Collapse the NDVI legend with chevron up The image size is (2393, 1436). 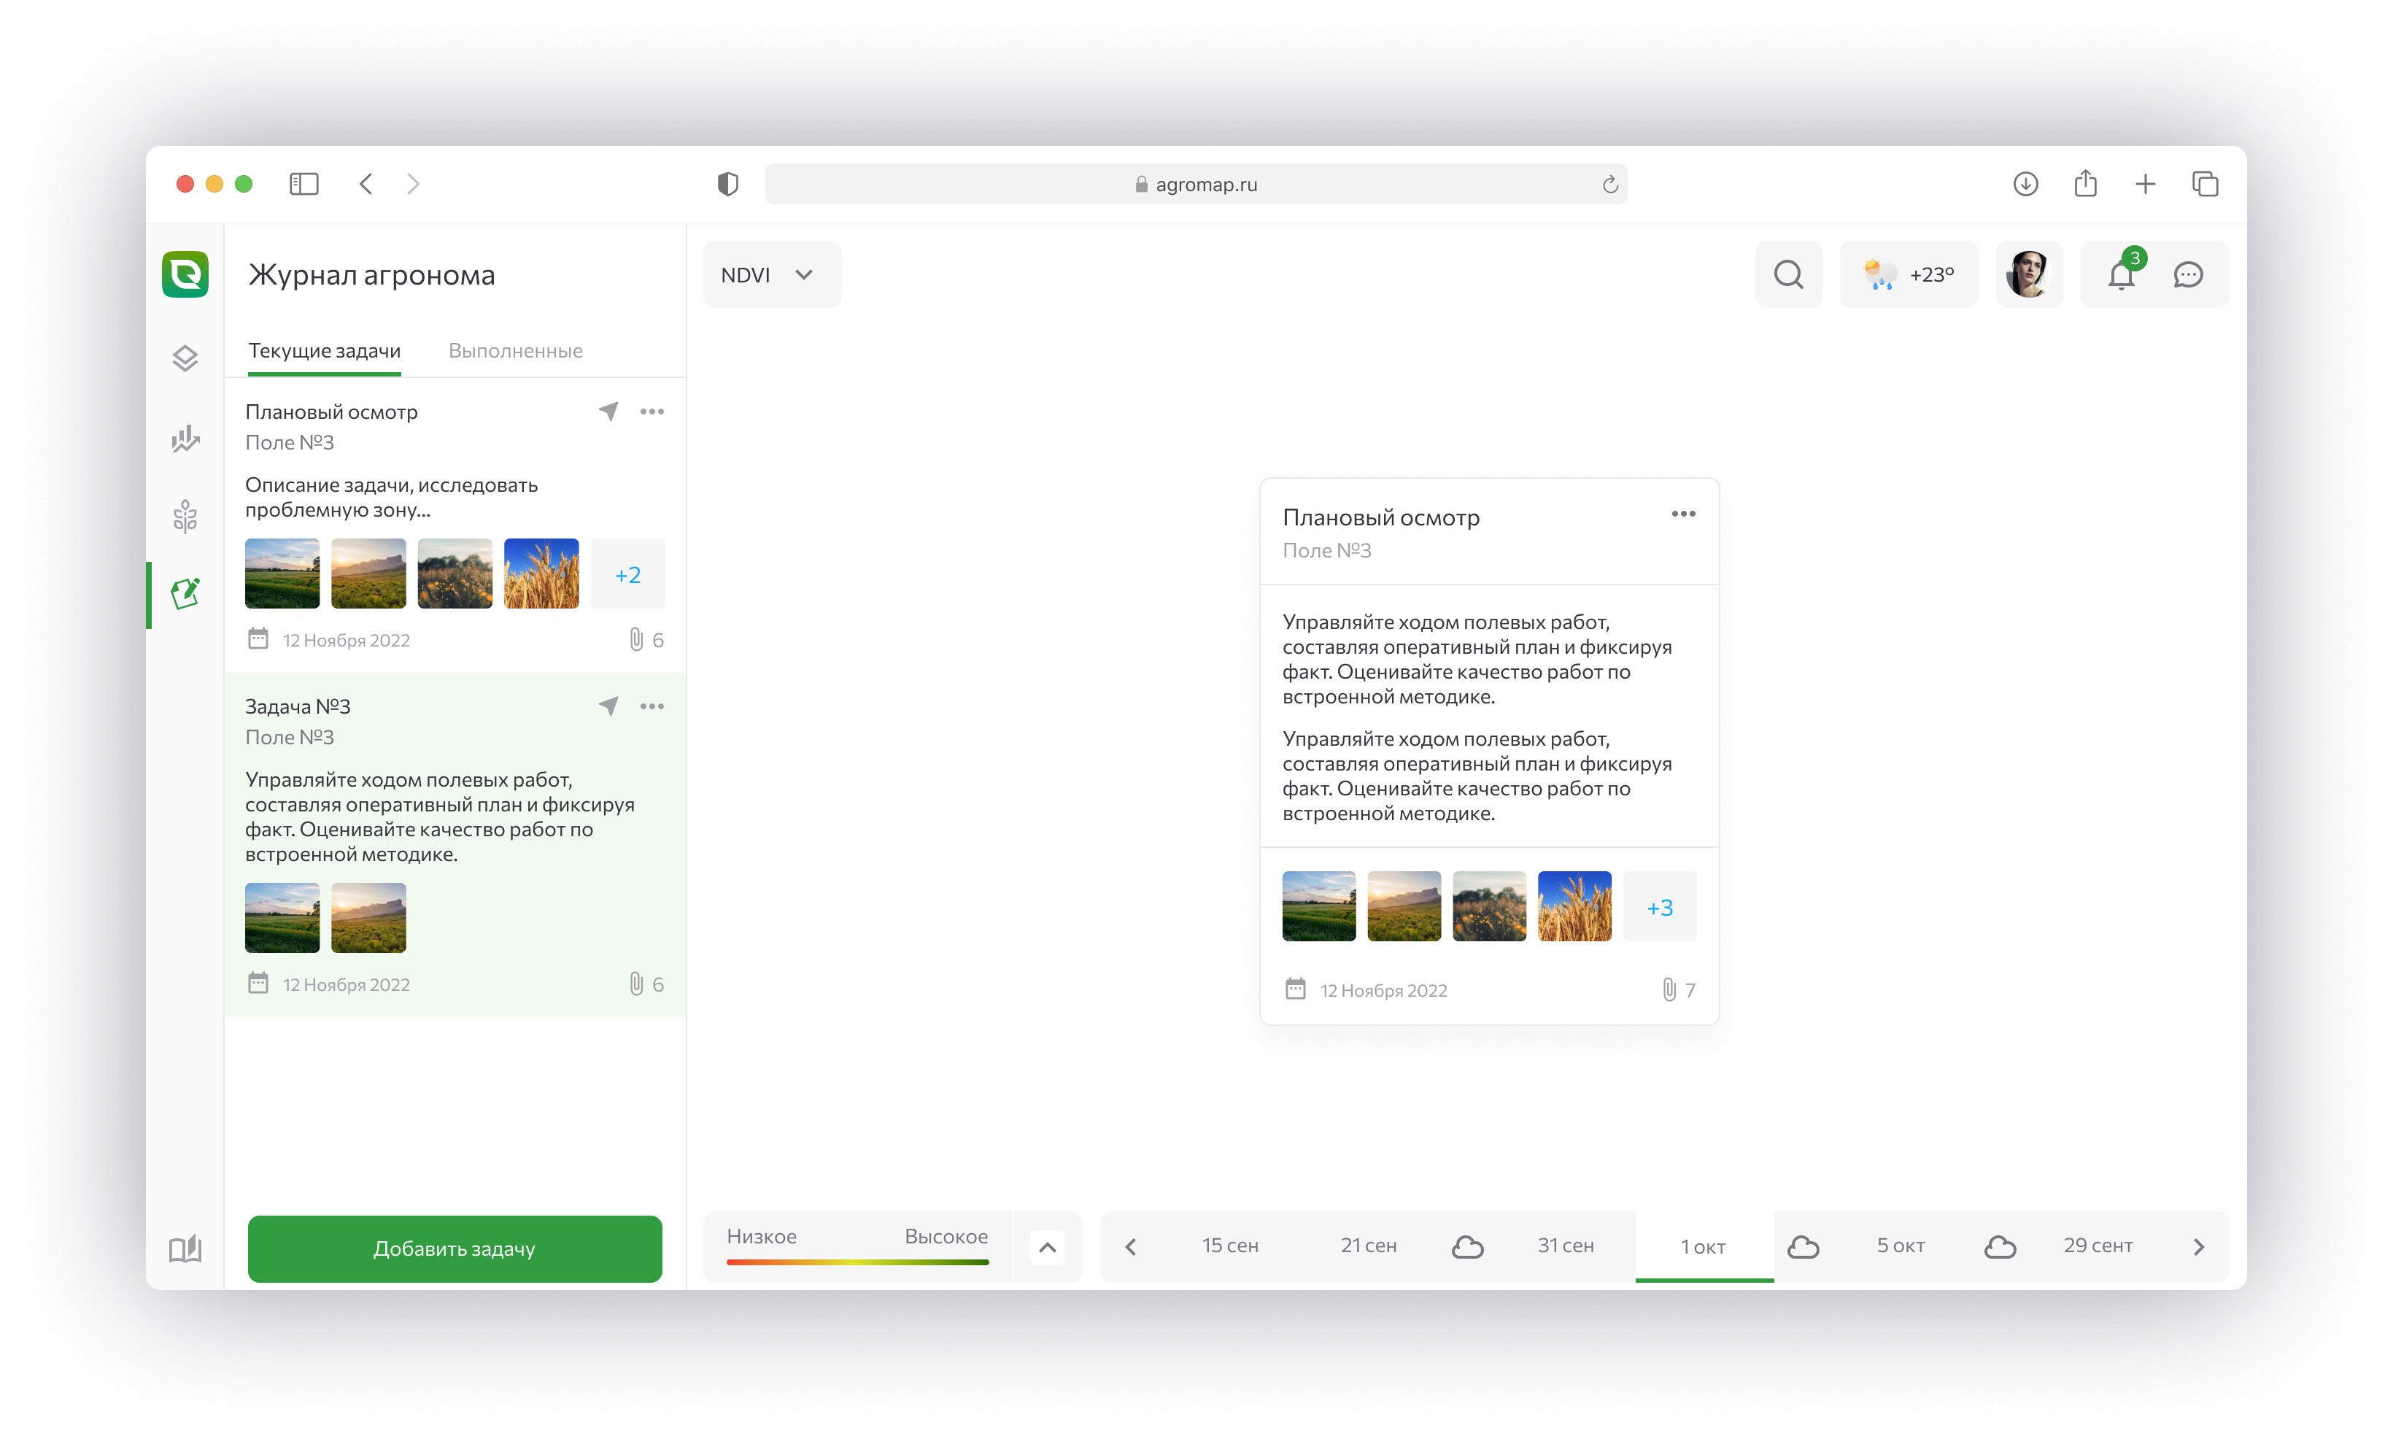coord(1047,1247)
